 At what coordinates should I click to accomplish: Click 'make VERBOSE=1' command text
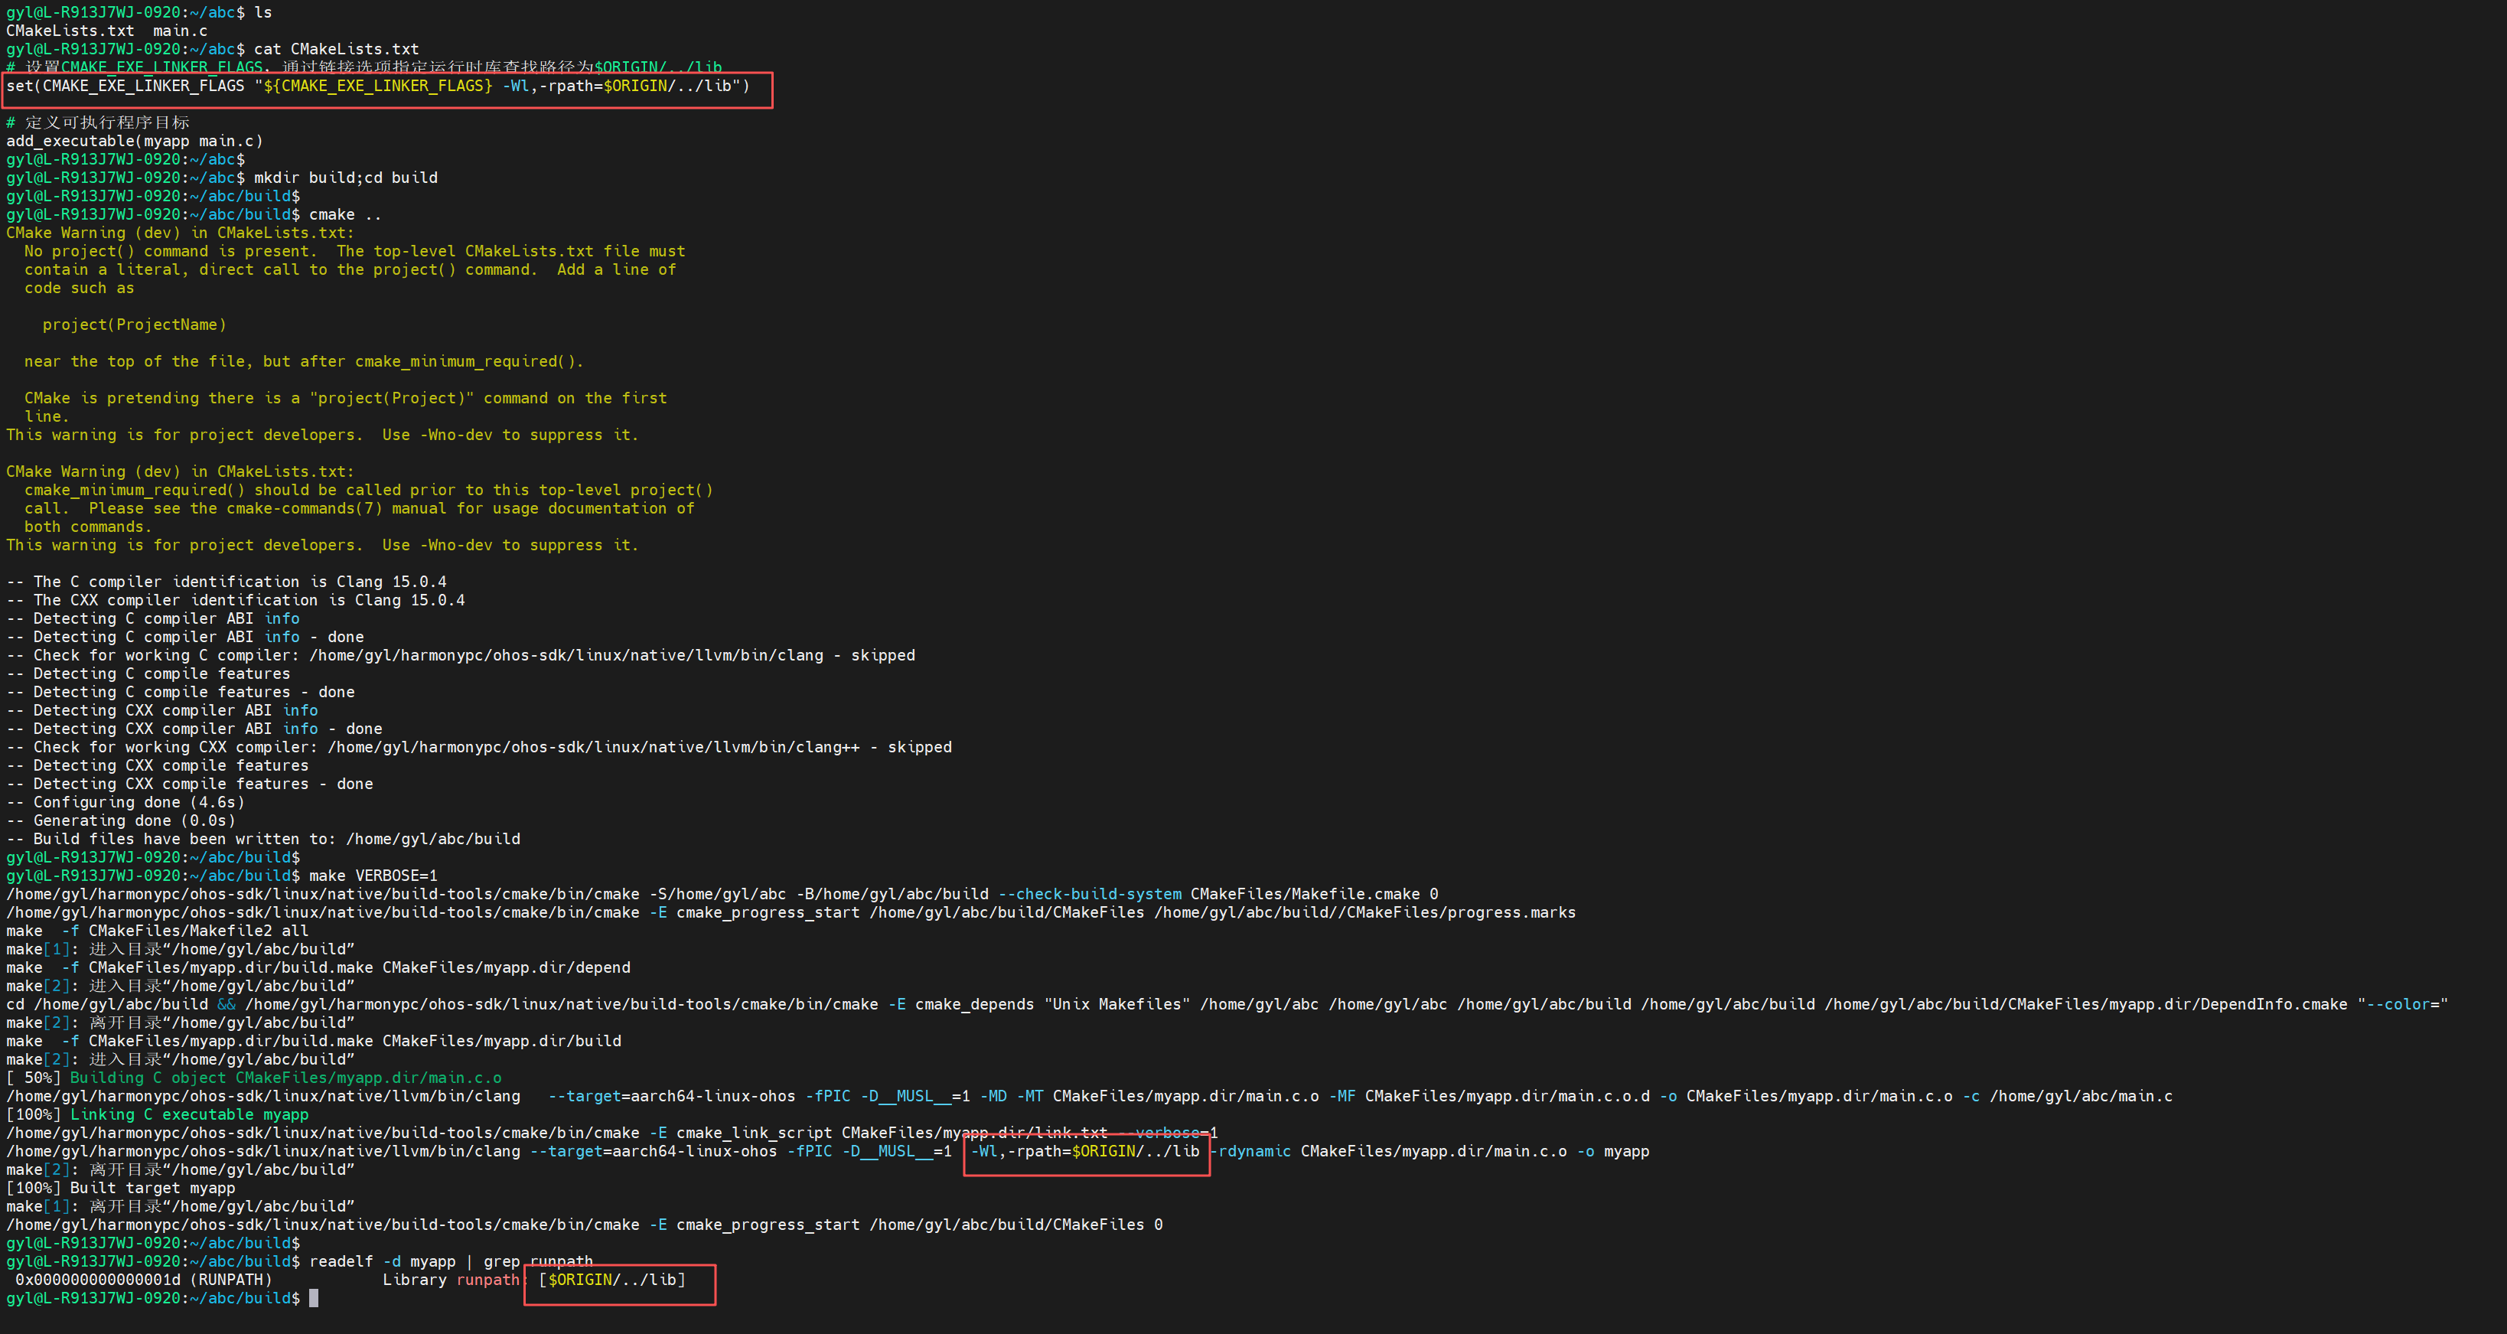click(x=373, y=876)
